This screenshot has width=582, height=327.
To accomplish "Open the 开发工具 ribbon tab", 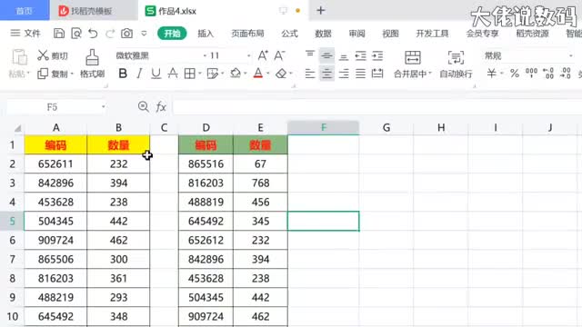I will click(x=432, y=34).
